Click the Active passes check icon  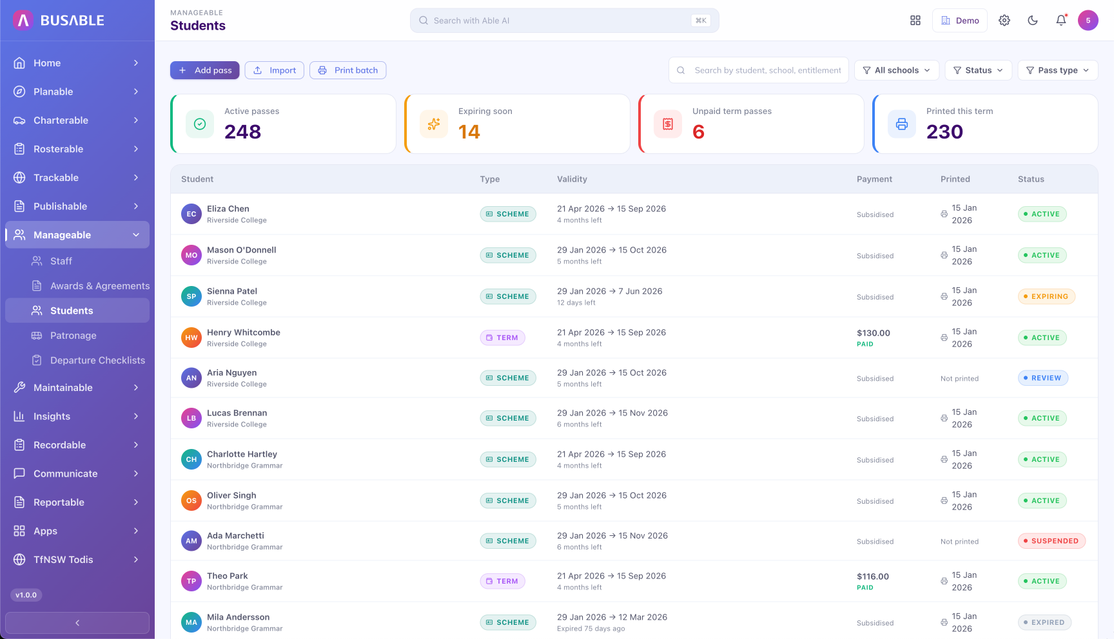pos(200,124)
